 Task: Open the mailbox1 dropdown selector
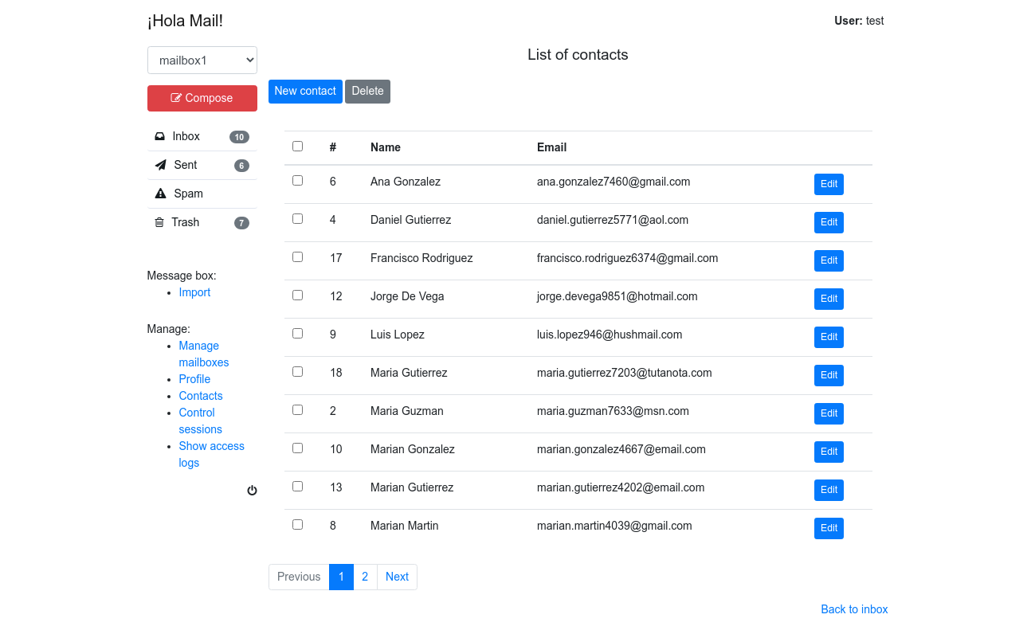(202, 60)
